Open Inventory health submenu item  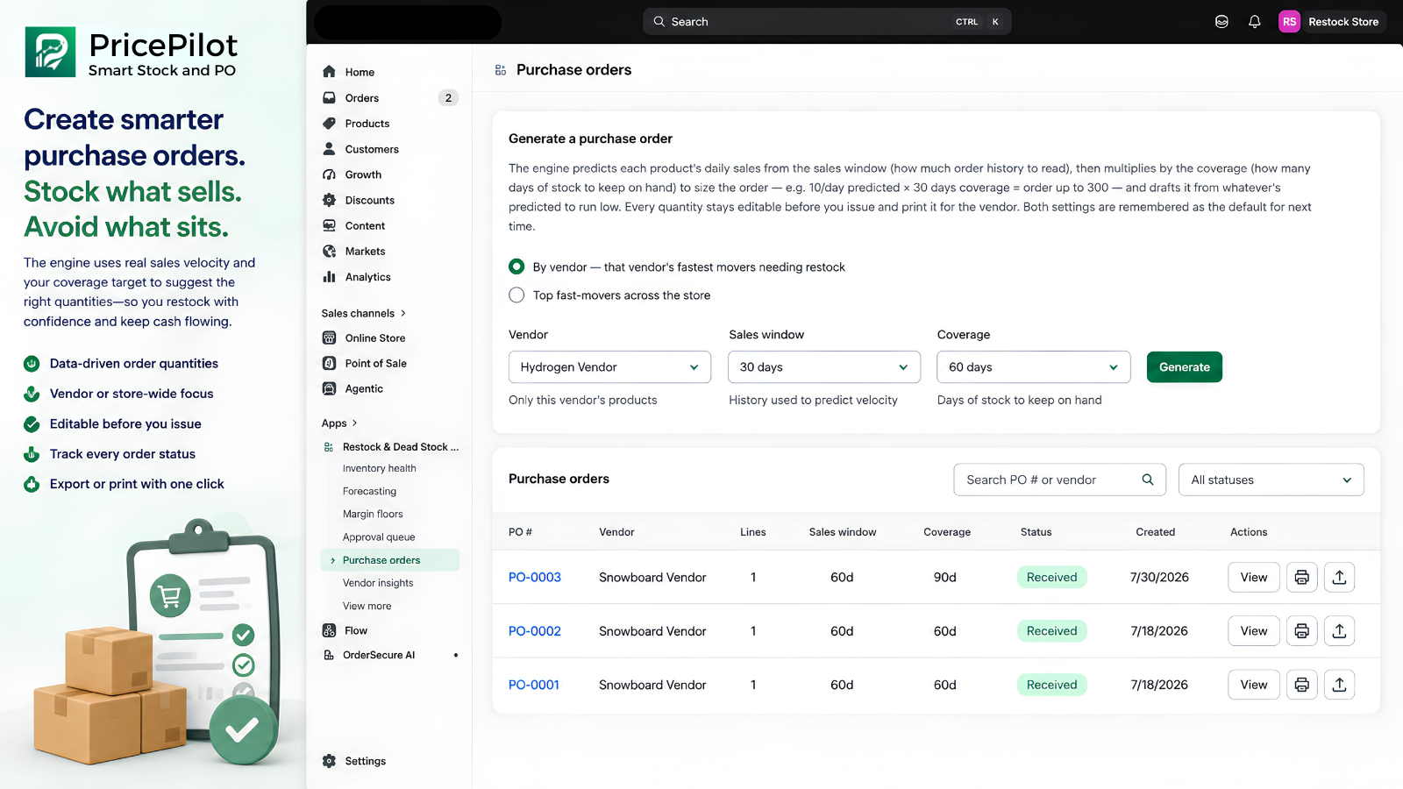click(x=380, y=468)
